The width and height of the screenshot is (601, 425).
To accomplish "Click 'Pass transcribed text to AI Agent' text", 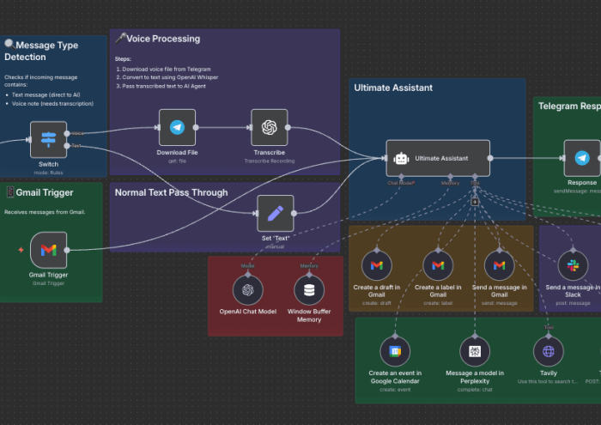I will pyautogui.click(x=164, y=86).
